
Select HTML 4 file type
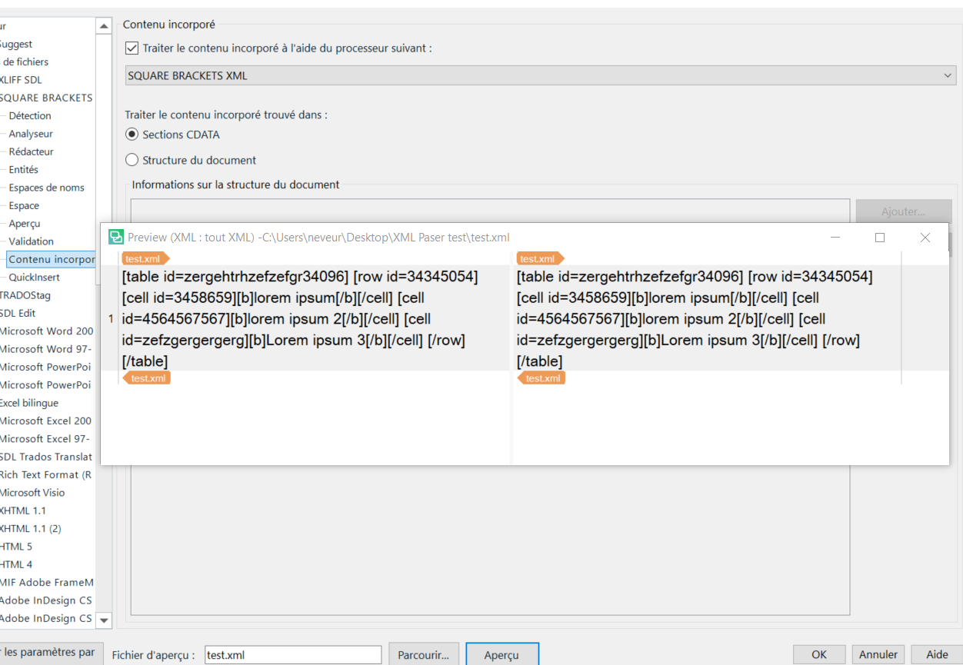tap(16, 564)
